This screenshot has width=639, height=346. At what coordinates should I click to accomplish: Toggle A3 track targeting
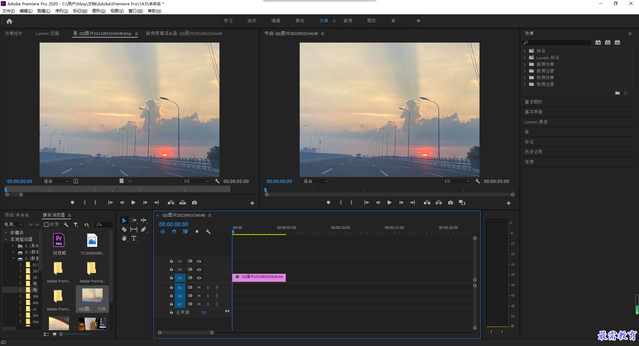tap(179, 304)
